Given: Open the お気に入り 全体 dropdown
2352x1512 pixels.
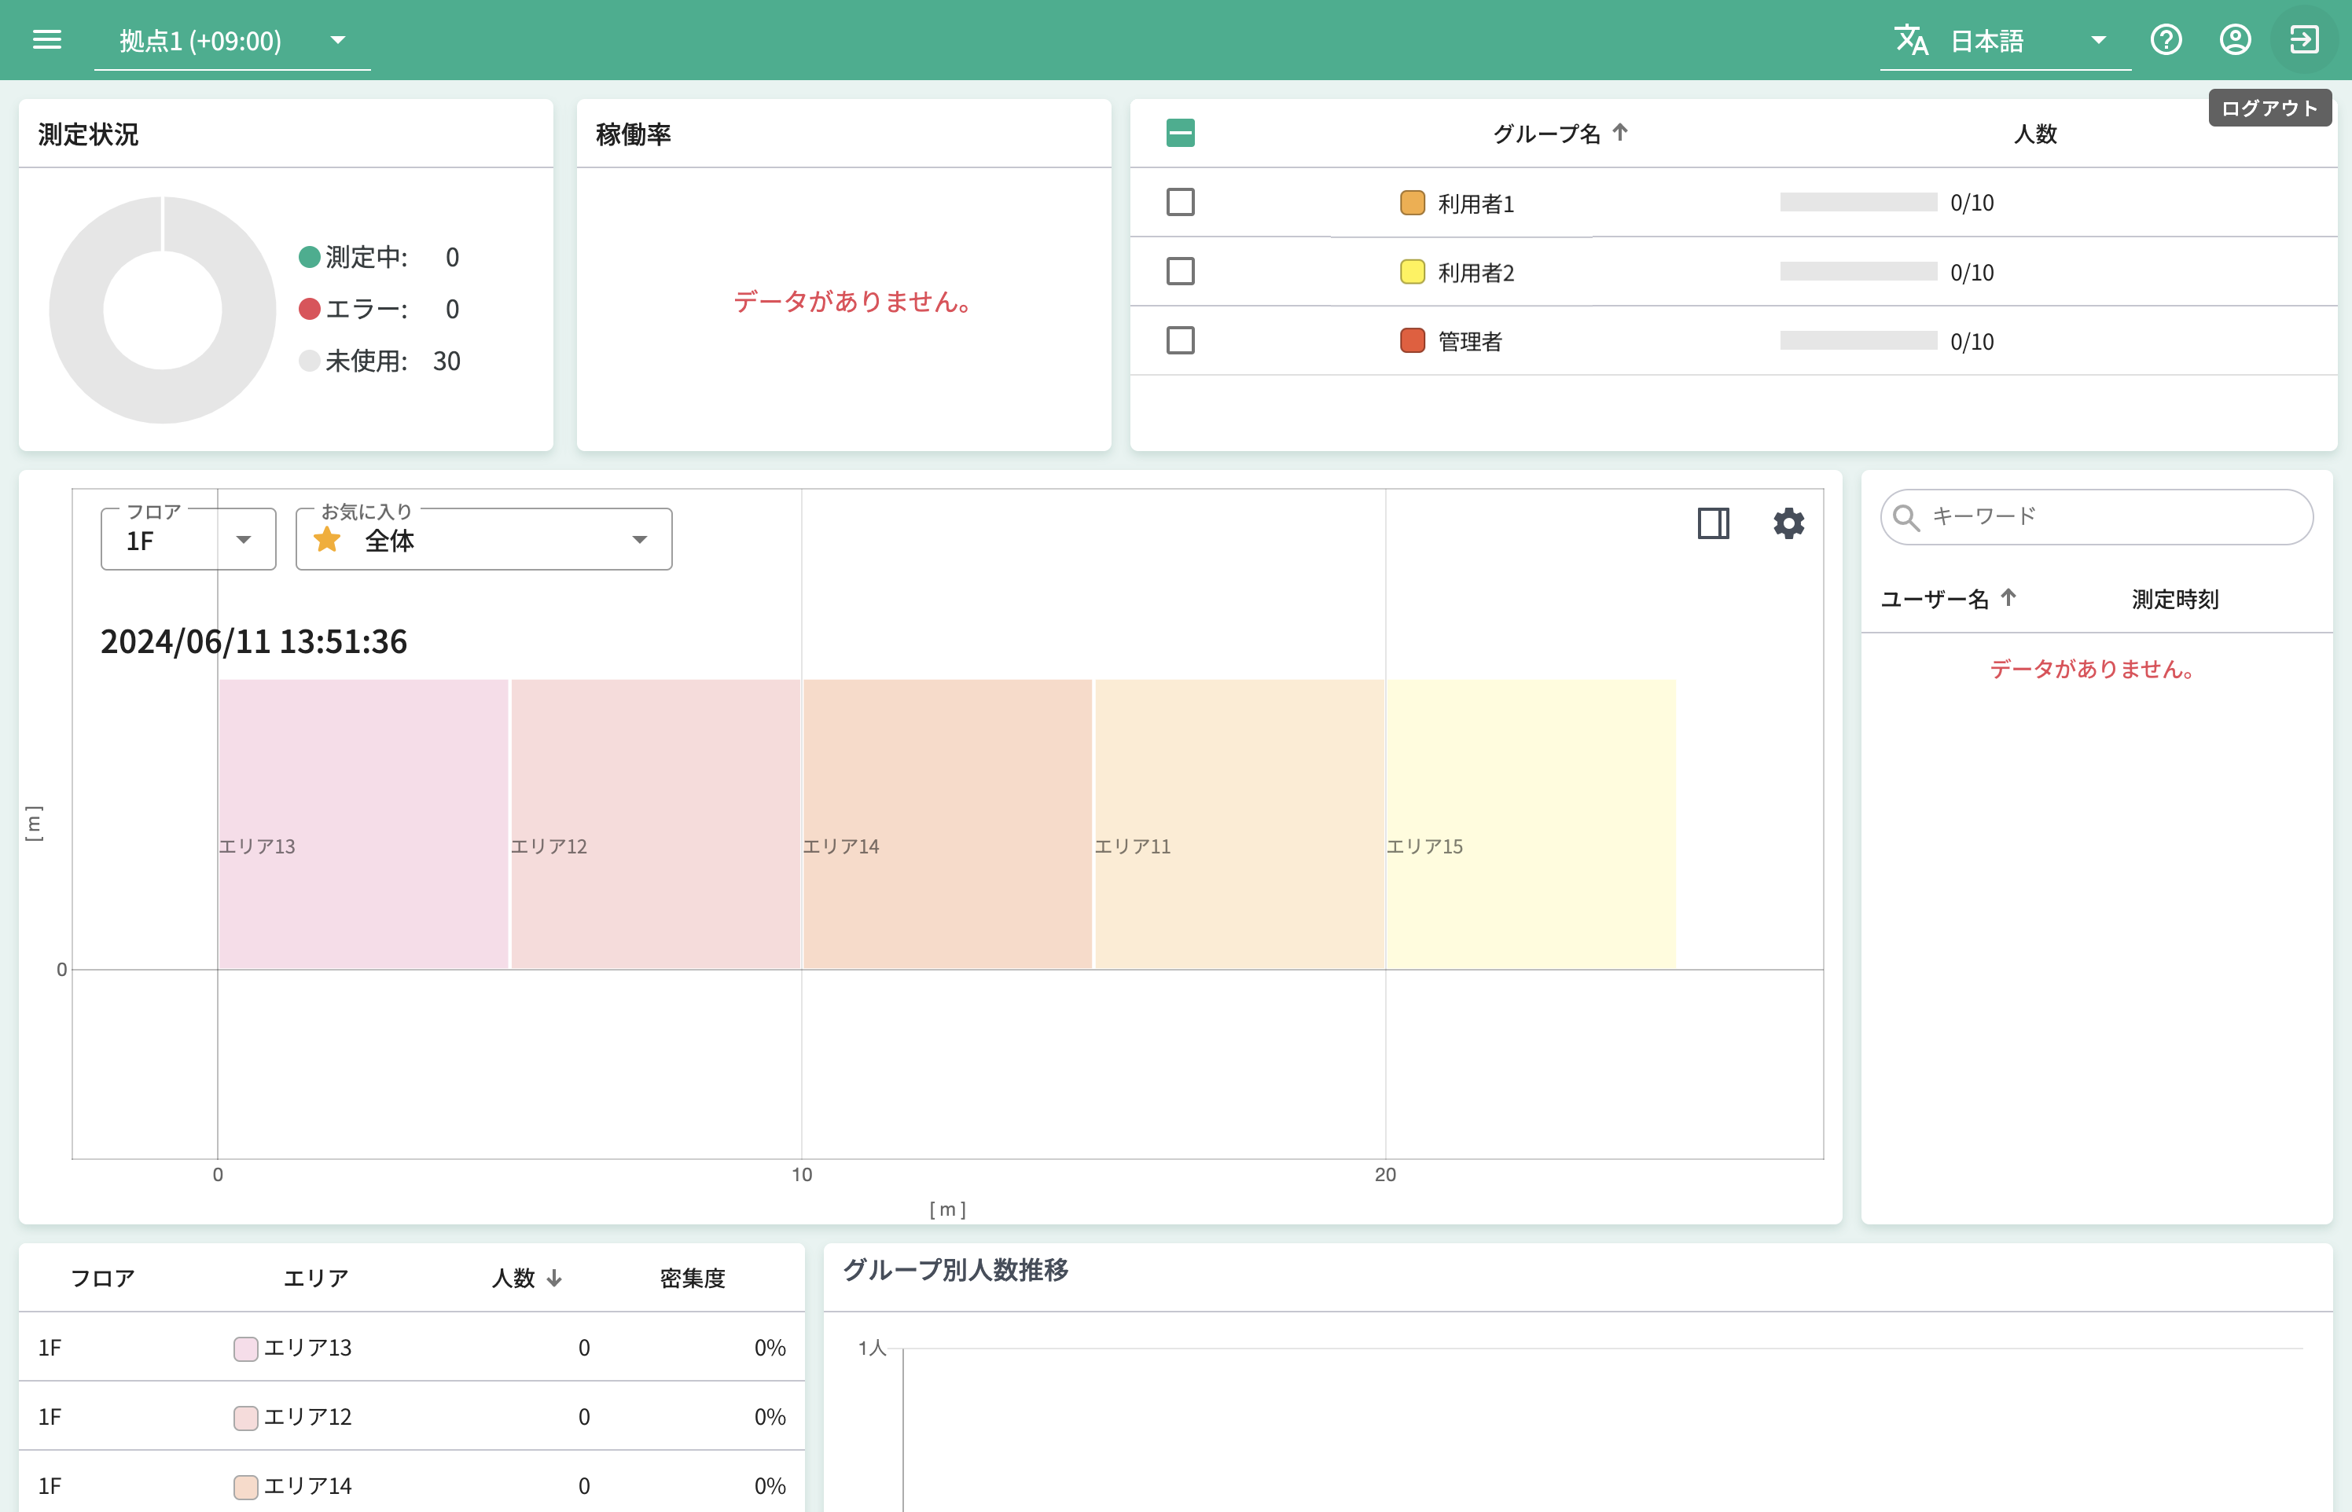Looking at the screenshot, I should pyautogui.click(x=483, y=539).
